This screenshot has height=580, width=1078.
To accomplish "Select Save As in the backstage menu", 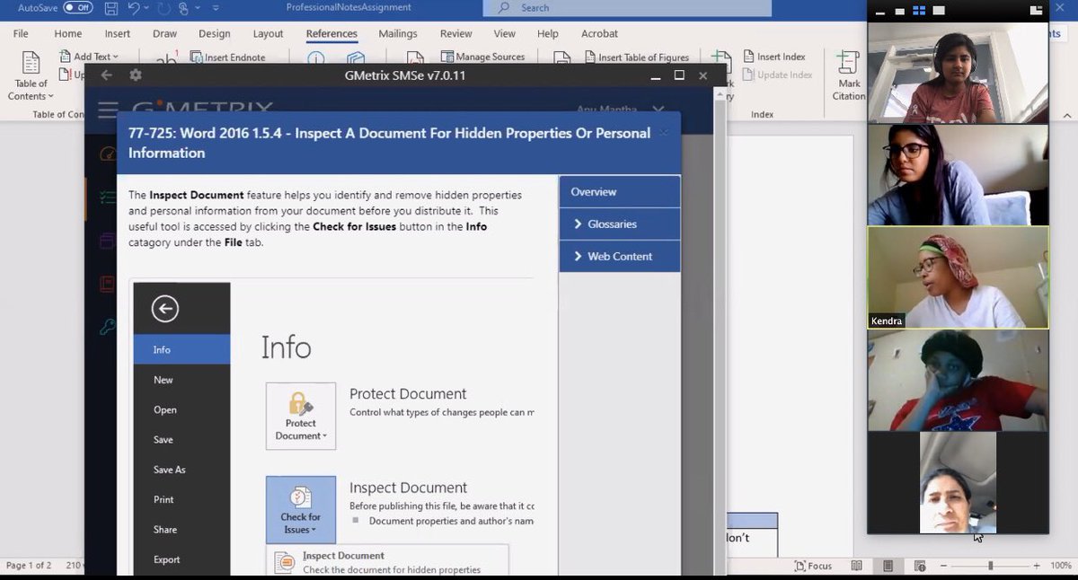I will click(x=181, y=470).
